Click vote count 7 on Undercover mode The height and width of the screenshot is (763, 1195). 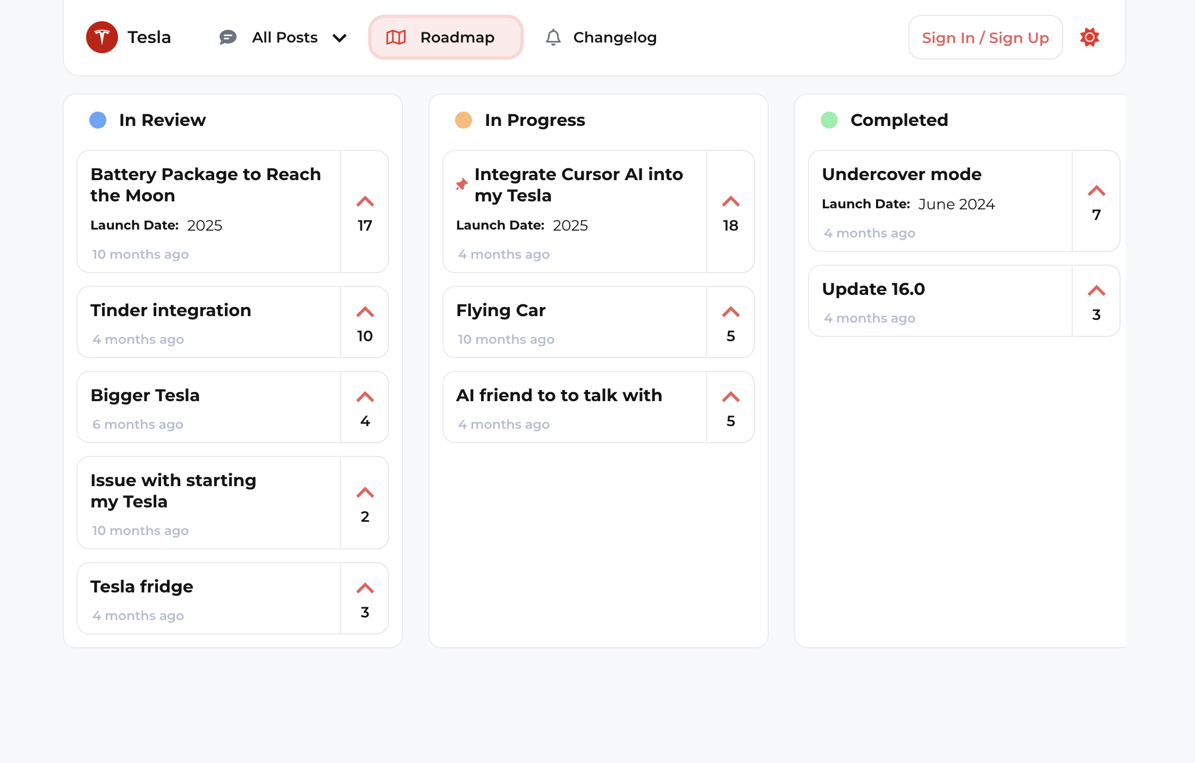1097,215
